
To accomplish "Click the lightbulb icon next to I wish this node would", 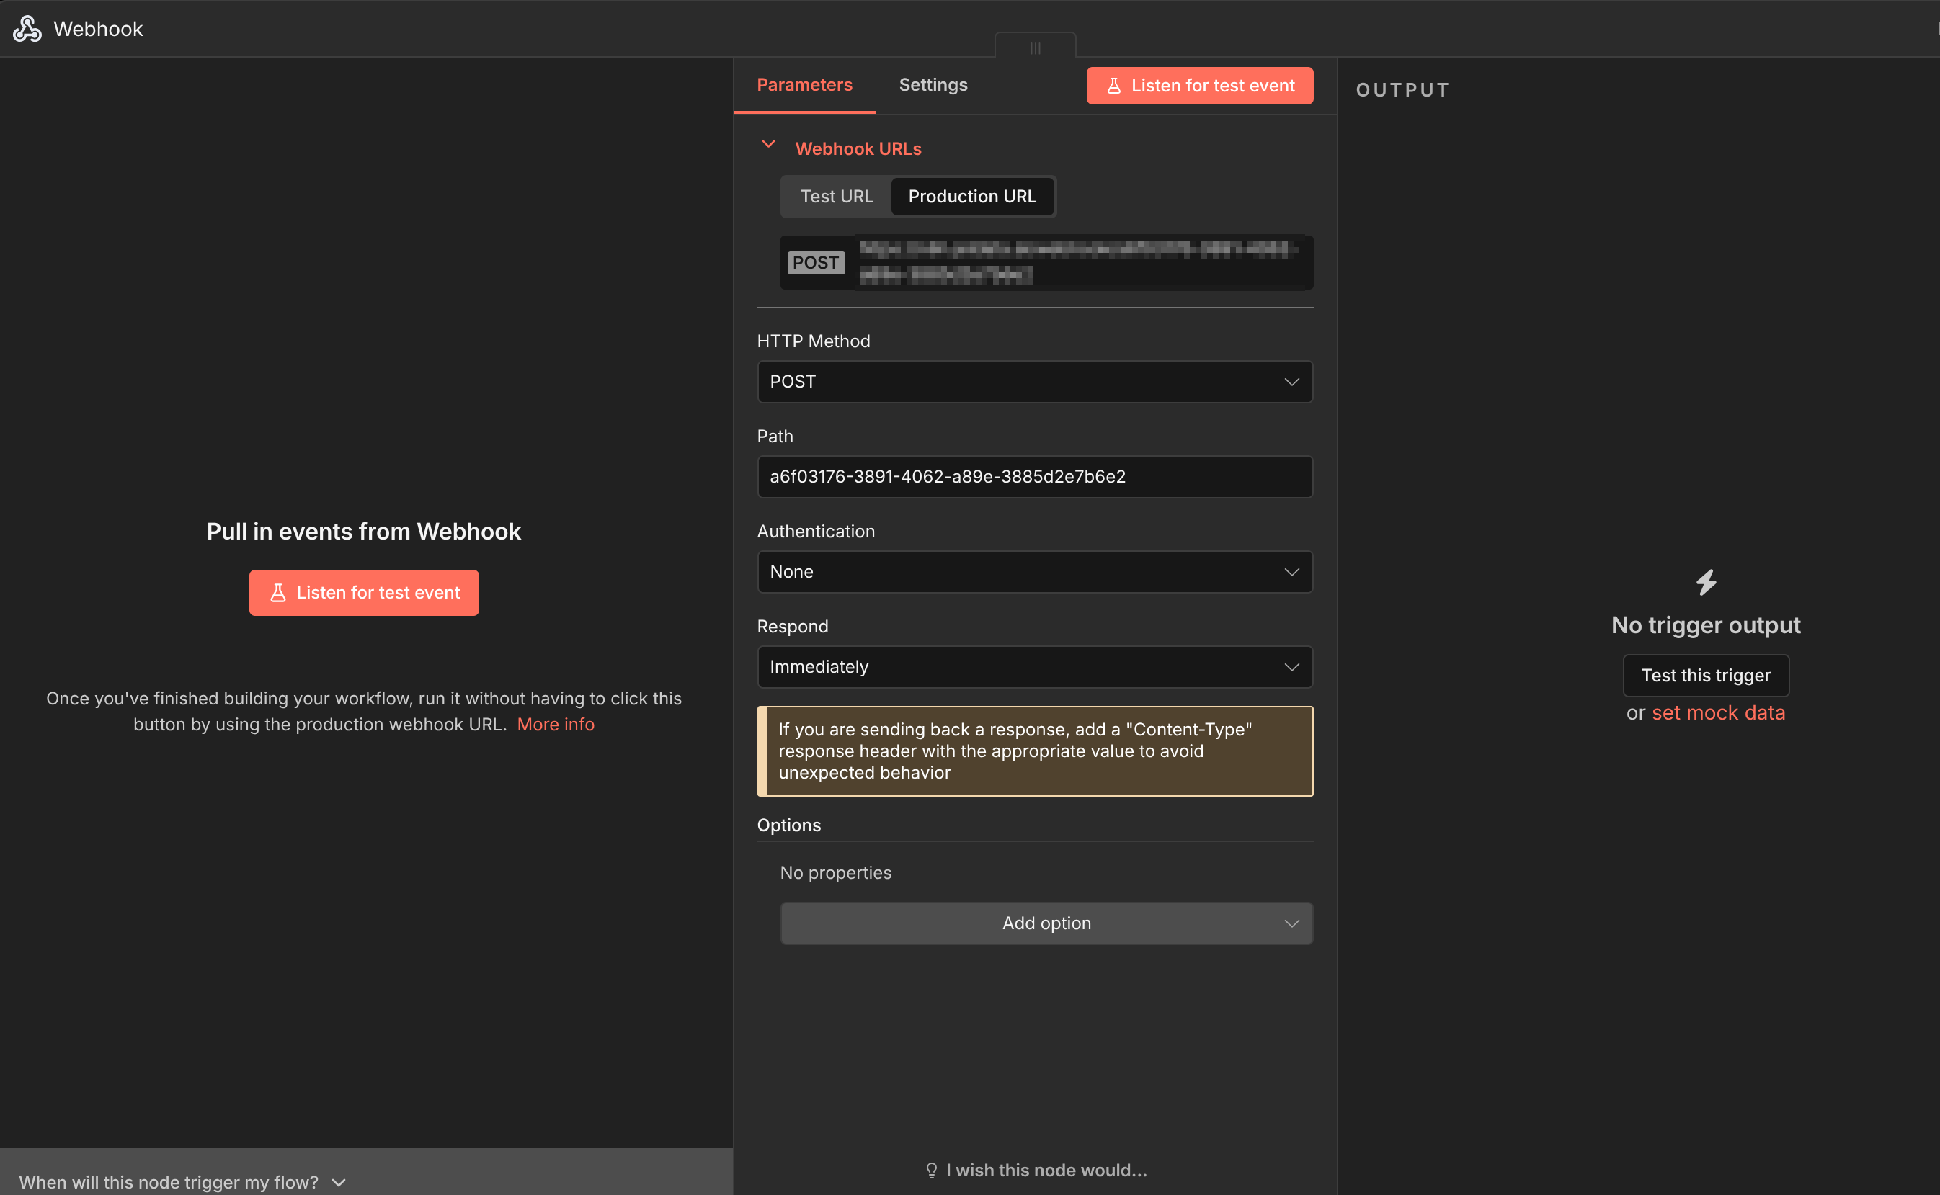I will point(931,1170).
